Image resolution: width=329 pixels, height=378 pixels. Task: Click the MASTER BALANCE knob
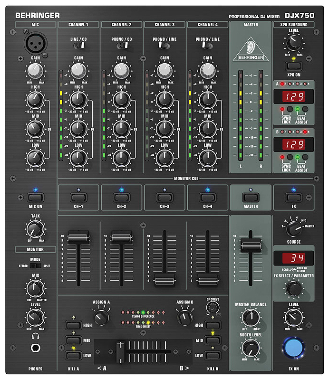click(x=251, y=318)
